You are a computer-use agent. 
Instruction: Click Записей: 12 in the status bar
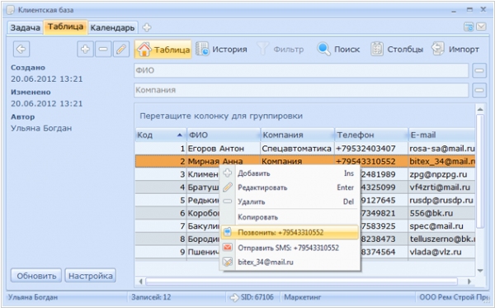click(151, 297)
